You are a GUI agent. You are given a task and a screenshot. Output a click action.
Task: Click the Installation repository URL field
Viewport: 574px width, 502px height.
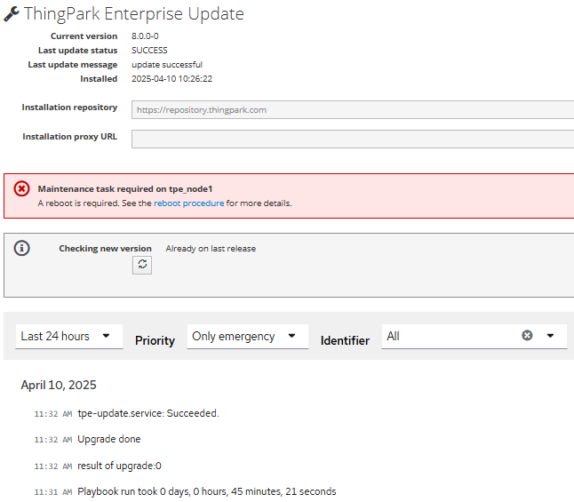coord(352,110)
